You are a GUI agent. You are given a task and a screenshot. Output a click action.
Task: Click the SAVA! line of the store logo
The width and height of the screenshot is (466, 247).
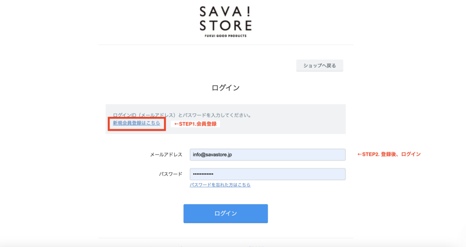click(x=226, y=12)
